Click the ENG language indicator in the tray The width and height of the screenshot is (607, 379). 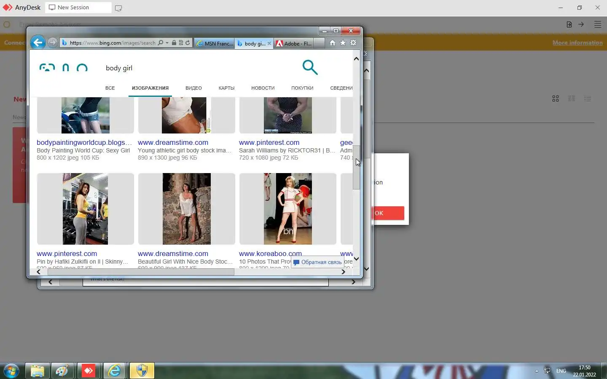tap(561, 371)
